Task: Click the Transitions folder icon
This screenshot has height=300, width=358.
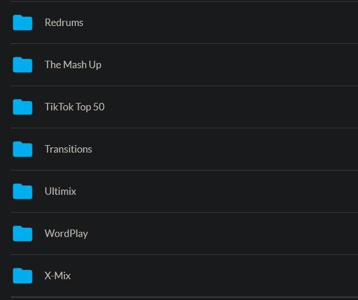Action: click(23, 149)
